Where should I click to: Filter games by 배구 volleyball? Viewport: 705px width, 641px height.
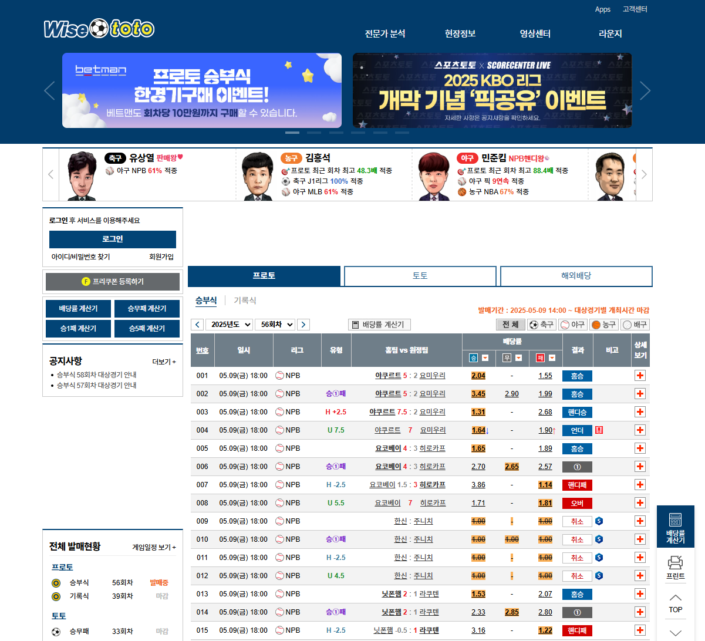(635, 325)
